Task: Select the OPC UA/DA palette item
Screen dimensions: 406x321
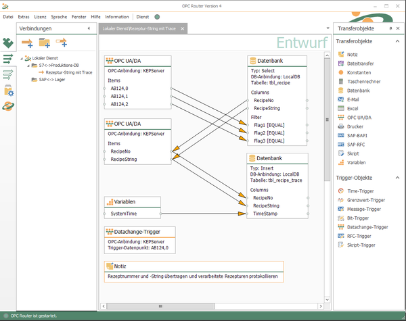Action: [355, 118]
